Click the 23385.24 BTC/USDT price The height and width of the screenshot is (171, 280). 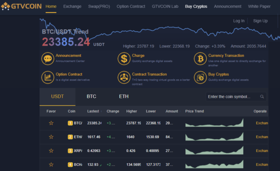coord(66,42)
